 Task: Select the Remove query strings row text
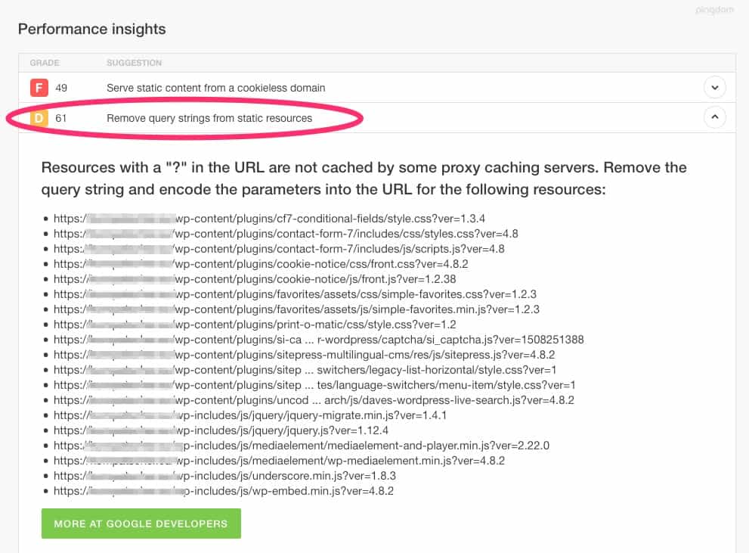pyautogui.click(x=209, y=118)
